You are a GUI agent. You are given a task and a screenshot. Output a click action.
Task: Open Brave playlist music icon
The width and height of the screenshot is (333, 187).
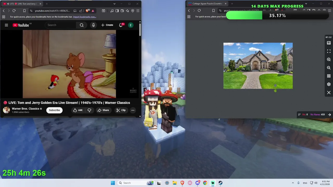point(112,11)
